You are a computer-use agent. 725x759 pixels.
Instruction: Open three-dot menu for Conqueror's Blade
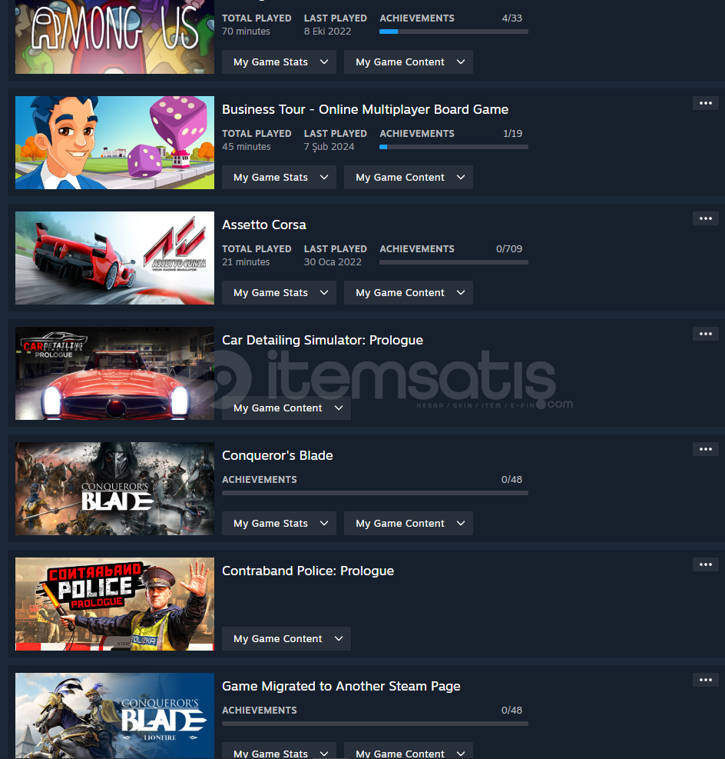pos(705,449)
